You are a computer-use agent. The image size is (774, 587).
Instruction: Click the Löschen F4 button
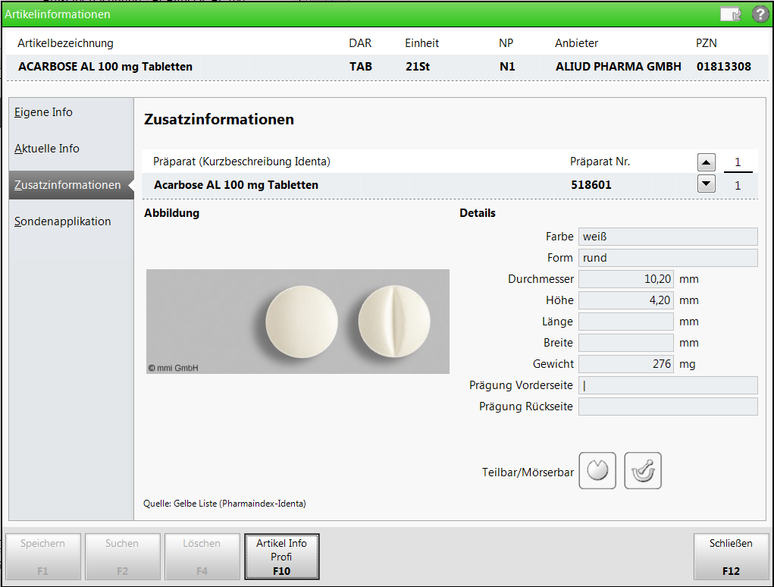[x=202, y=557]
